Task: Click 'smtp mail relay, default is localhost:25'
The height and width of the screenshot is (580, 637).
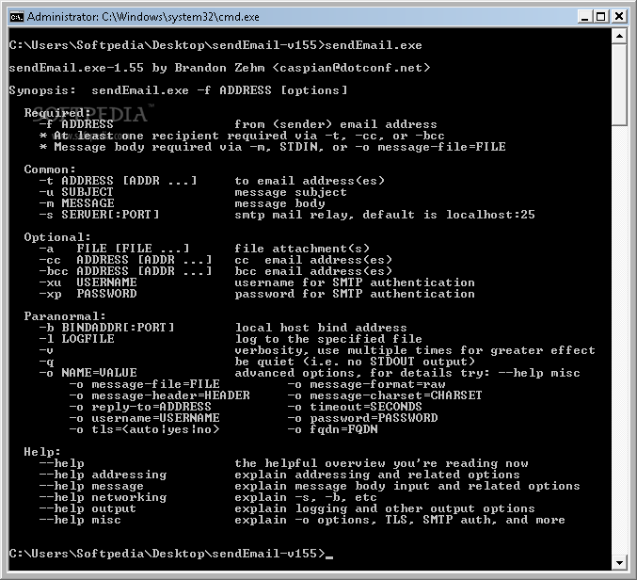Action: 385,215
